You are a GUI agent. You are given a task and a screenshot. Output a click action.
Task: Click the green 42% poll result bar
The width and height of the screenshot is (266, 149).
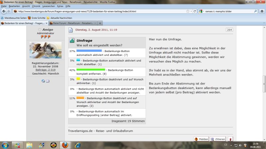[x=91, y=70]
